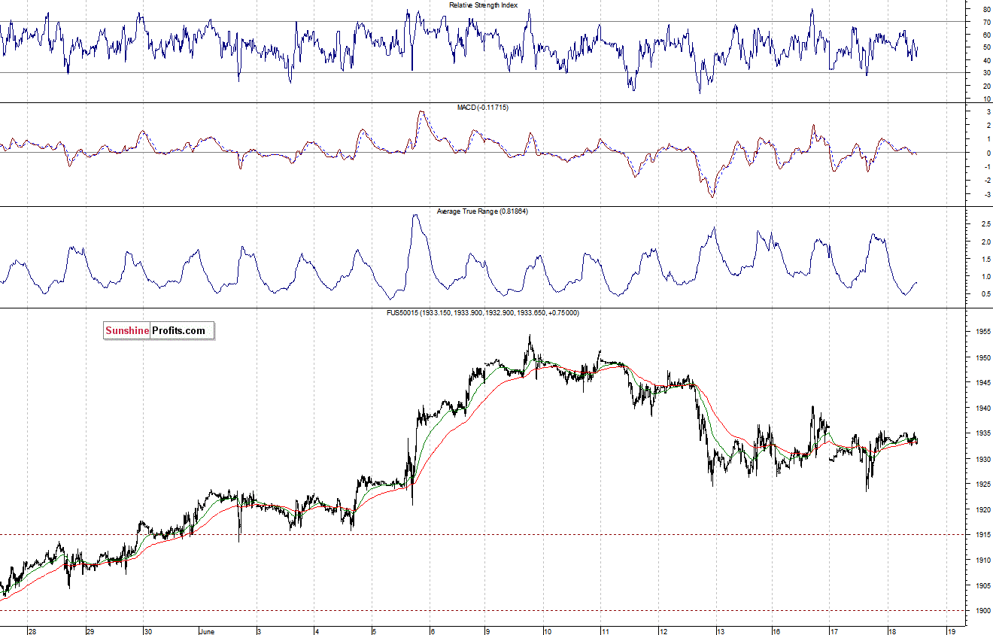Click the red dotted line at 1915
The image size is (993, 635).
tap(481, 535)
